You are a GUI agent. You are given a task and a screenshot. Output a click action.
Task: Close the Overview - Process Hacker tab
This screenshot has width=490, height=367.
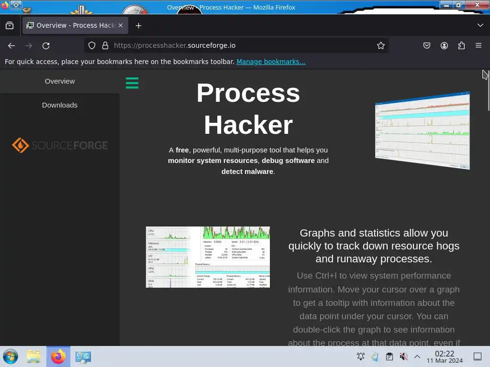click(121, 25)
